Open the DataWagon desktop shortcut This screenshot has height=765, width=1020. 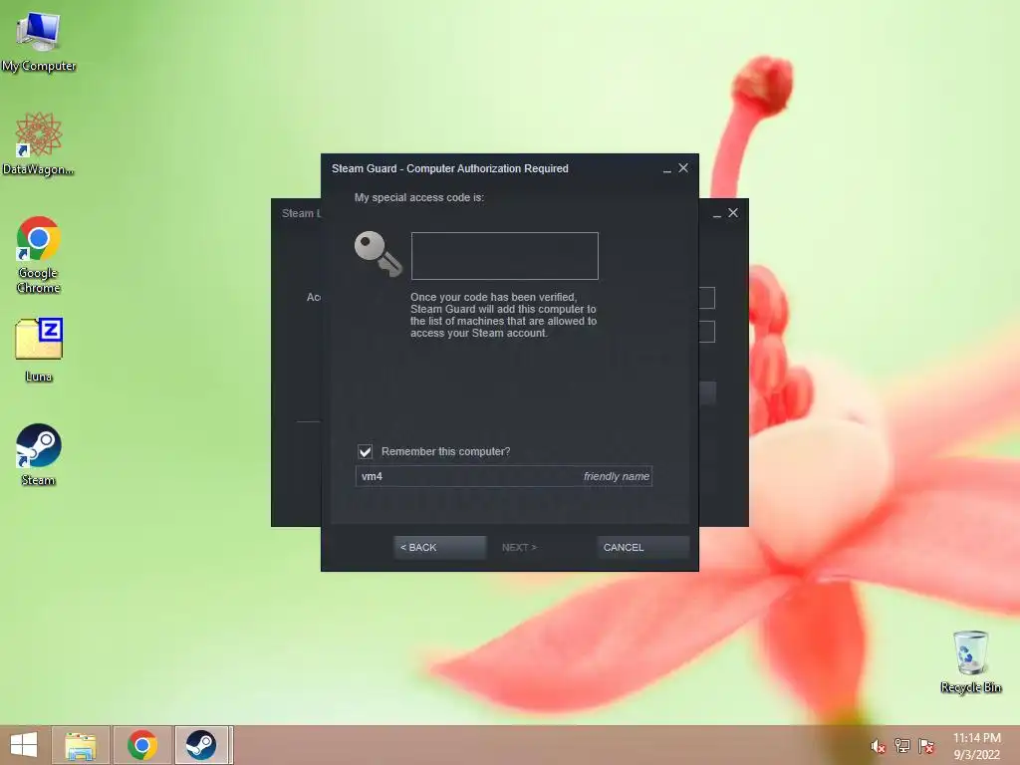[x=39, y=144]
